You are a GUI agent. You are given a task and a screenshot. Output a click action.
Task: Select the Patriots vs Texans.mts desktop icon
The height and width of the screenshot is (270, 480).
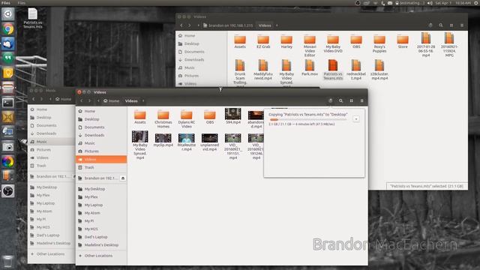coord(33,18)
